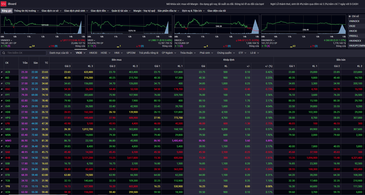365x195 pixels.
Task: Expand the Sản phẩm đầu tư menu
Action: click(x=168, y=10)
